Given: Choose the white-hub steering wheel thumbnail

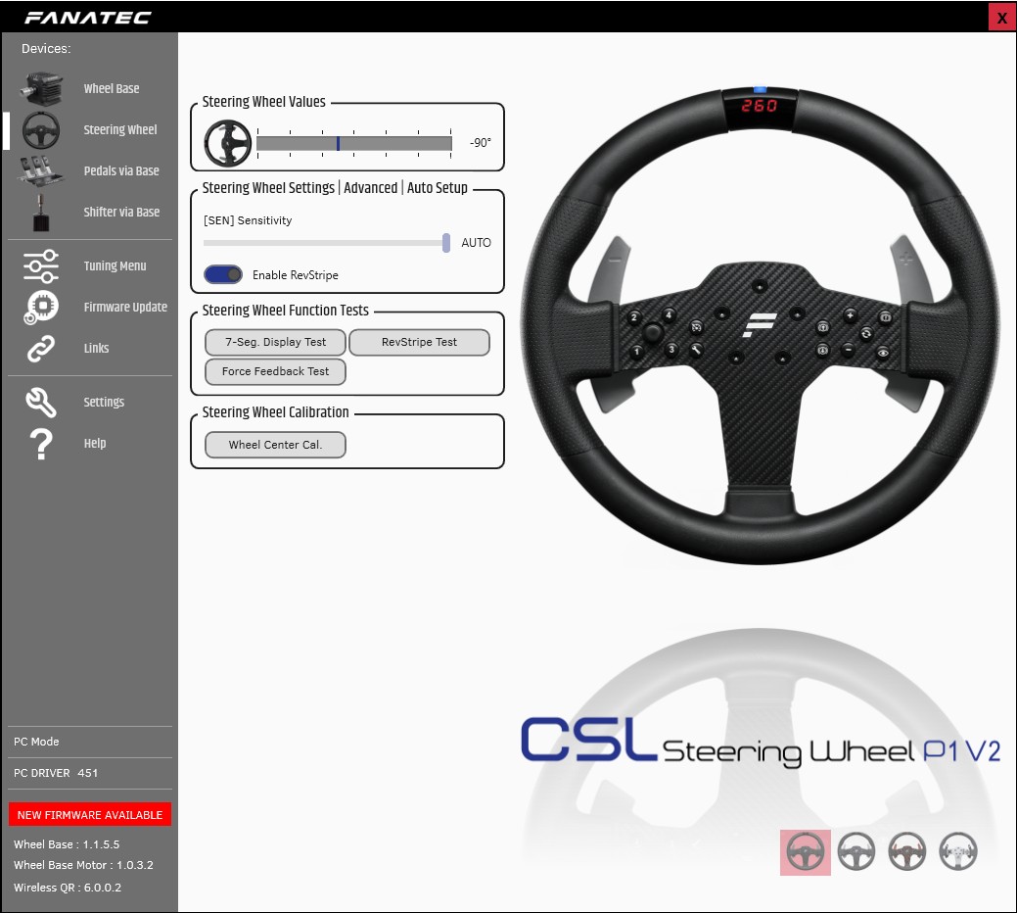Looking at the screenshot, I should pos(957,851).
